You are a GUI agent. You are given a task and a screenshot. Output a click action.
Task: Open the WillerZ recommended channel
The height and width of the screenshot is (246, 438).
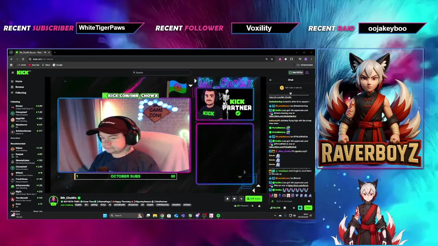click(26, 174)
